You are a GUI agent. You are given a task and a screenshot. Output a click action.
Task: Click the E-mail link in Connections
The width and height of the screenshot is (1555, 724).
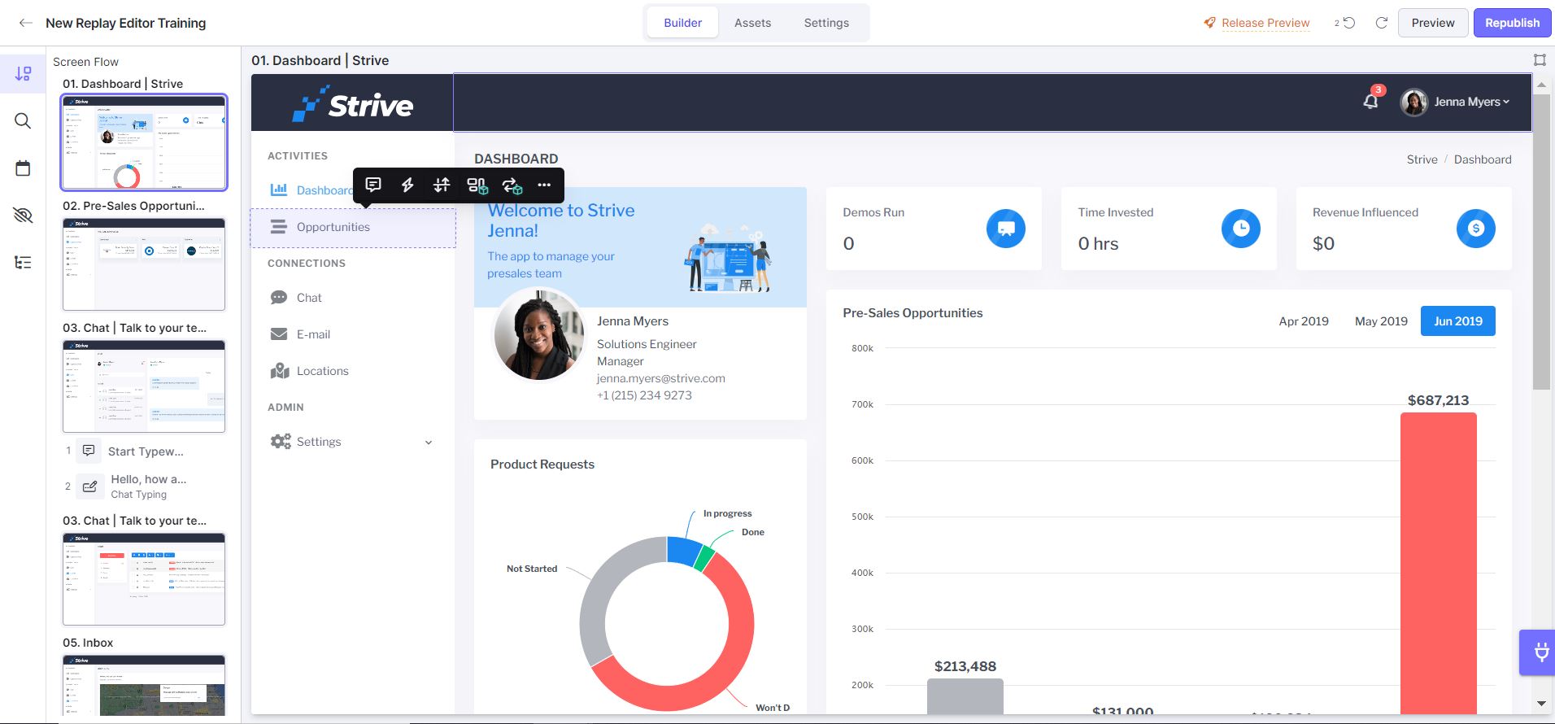(313, 334)
